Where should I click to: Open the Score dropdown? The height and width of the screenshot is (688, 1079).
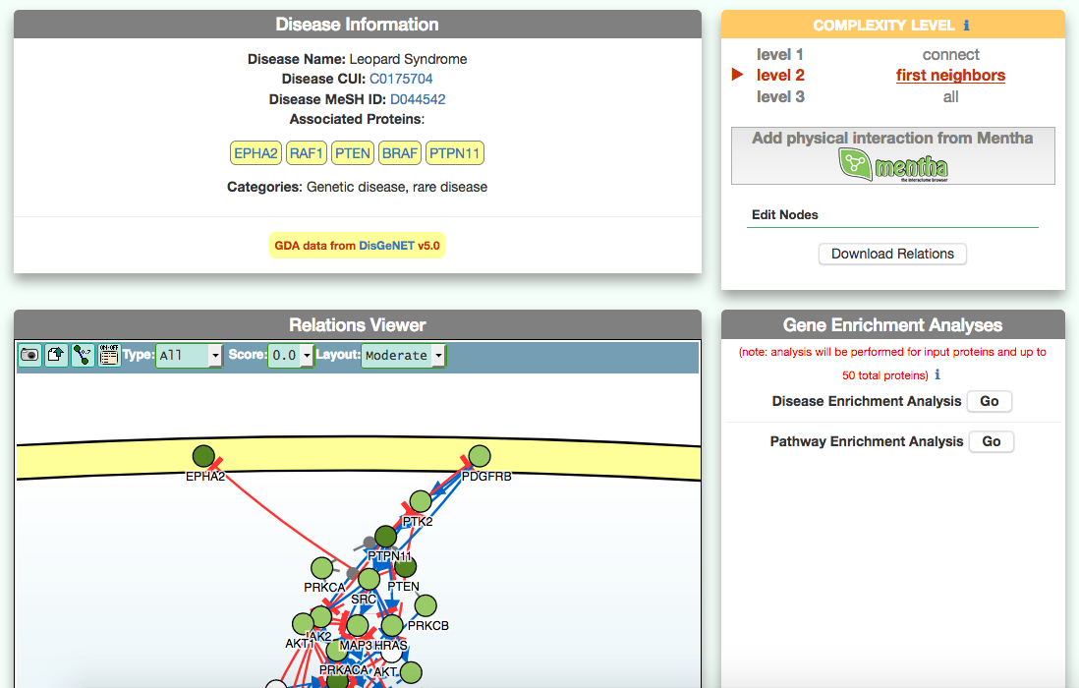click(291, 356)
